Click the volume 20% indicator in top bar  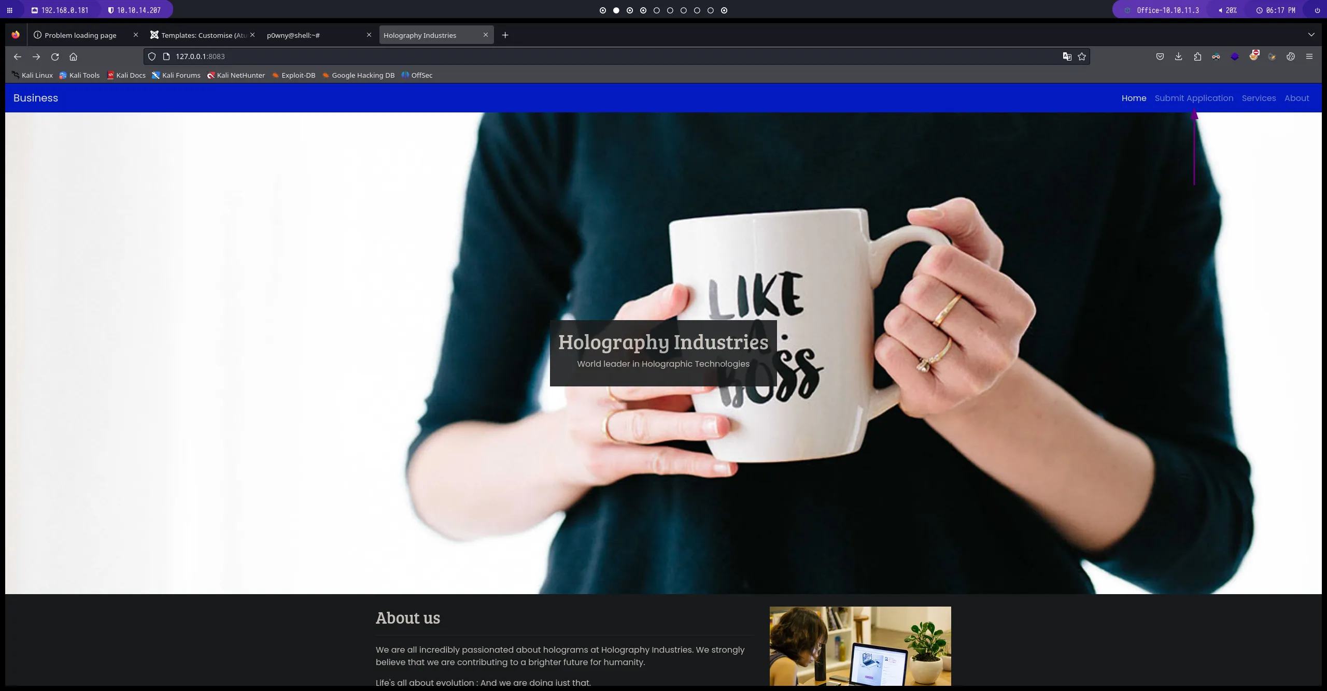pos(1227,10)
